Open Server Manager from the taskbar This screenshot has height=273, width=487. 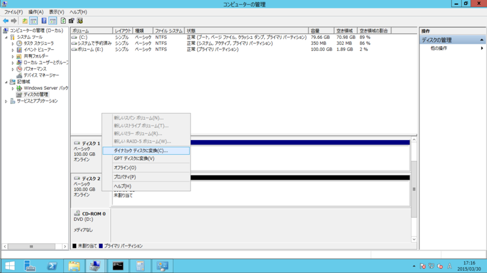30,266
